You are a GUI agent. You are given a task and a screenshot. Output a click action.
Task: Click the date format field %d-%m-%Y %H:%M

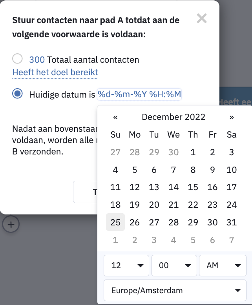pyautogui.click(x=139, y=94)
